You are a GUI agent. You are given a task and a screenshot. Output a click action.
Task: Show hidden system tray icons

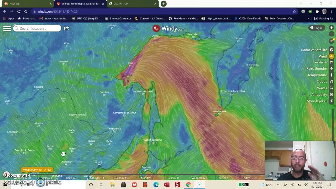pos(278,185)
